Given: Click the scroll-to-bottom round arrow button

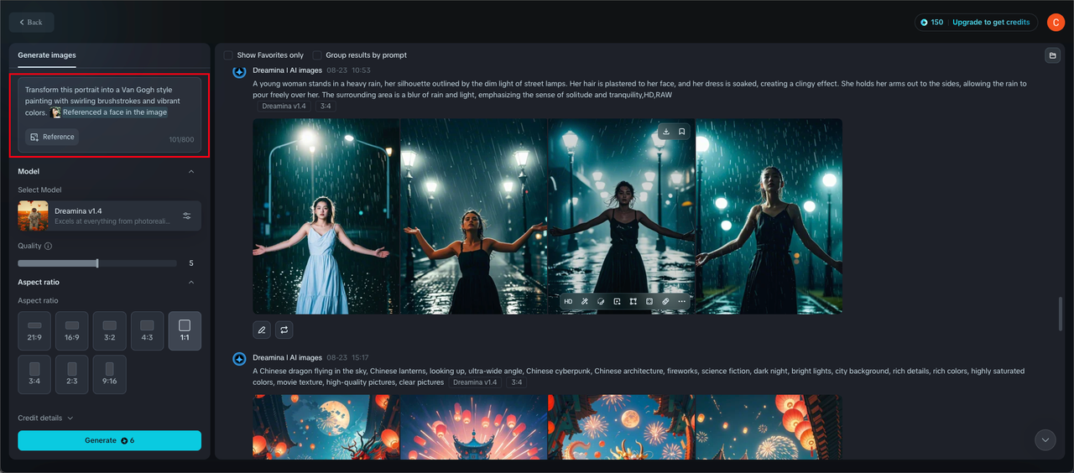Looking at the screenshot, I should pyautogui.click(x=1045, y=439).
